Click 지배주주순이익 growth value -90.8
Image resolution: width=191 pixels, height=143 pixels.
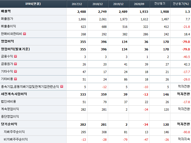pos(186,132)
